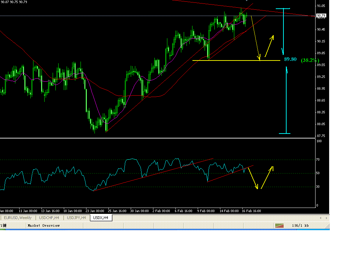This screenshot has height=258, width=357.
Task: Click the 18 Jan 08:00 time label
Action: [73, 211]
